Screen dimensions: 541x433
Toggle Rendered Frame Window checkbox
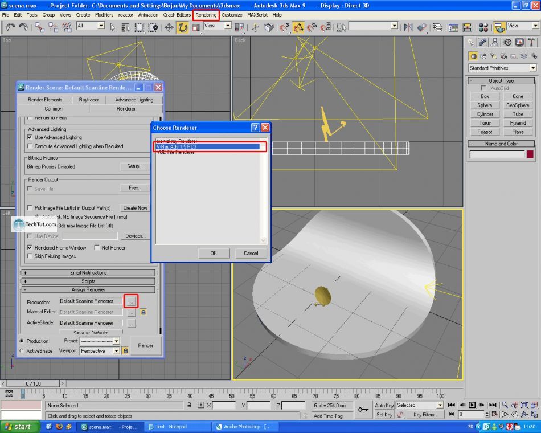coord(30,248)
